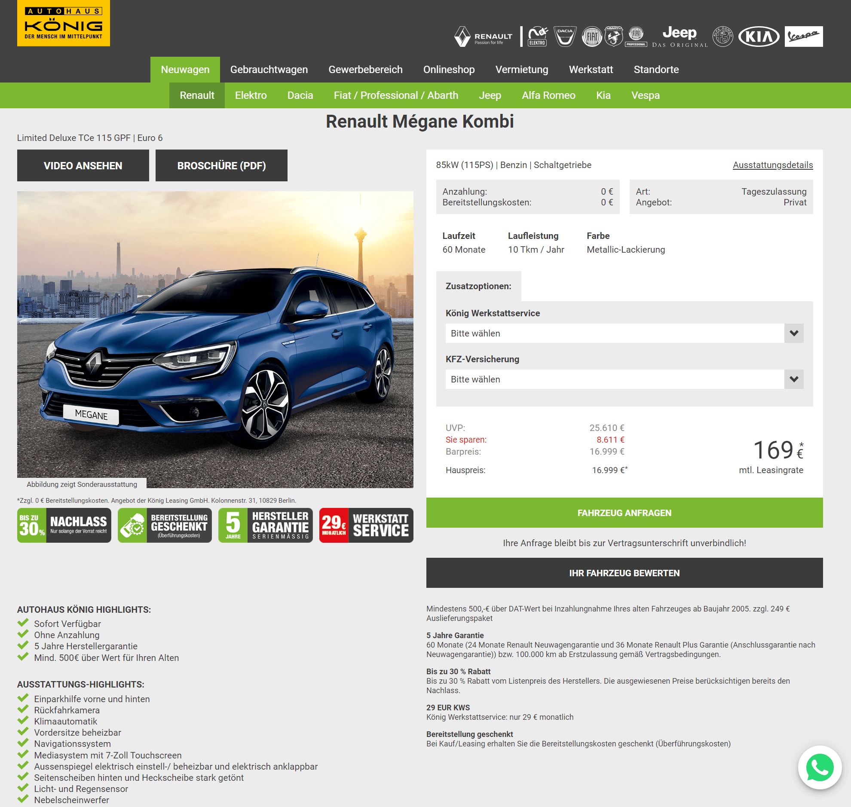Open Standorte menu item
The width and height of the screenshot is (851, 807).
pos(656,70)
